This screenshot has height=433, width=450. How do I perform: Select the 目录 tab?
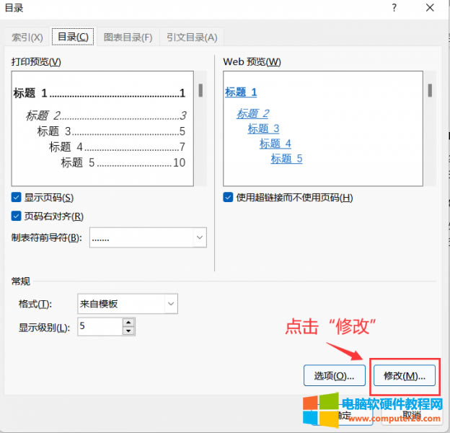[x=73, y=38]
